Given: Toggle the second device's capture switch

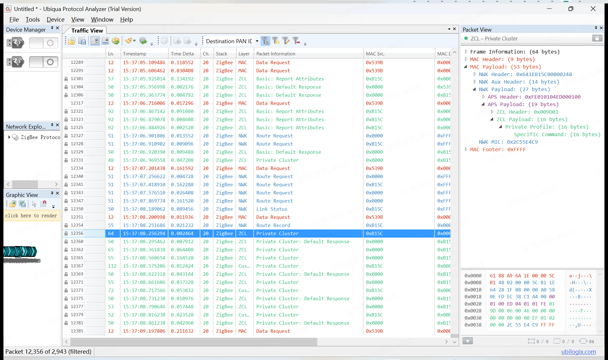Looking at the screenshot, I should [x=44, y=62].
